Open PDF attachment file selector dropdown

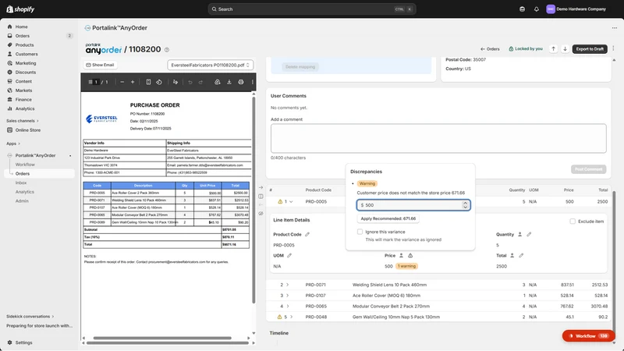coord(210,65)
